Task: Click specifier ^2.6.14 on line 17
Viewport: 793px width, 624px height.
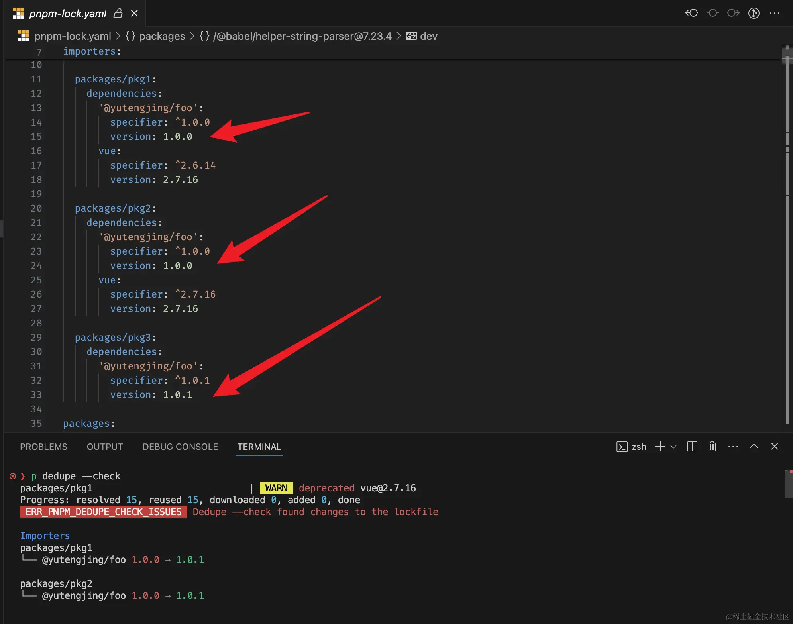Action: click(163, 165)
